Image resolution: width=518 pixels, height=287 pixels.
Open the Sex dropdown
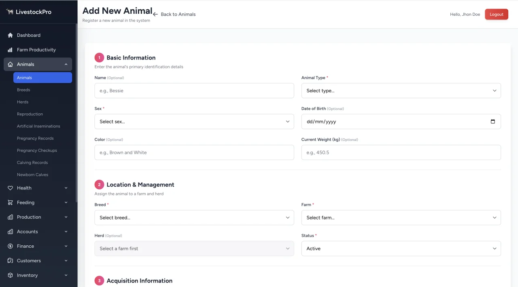click(x=194, y=121)
